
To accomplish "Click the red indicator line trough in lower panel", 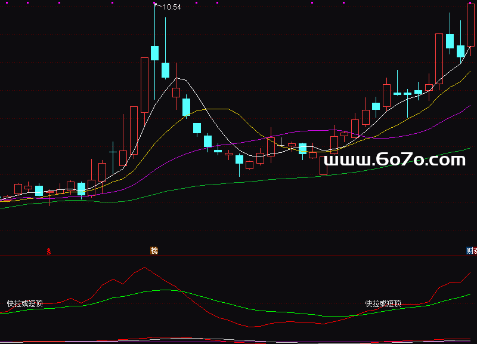I will click(x=253, y=327).
